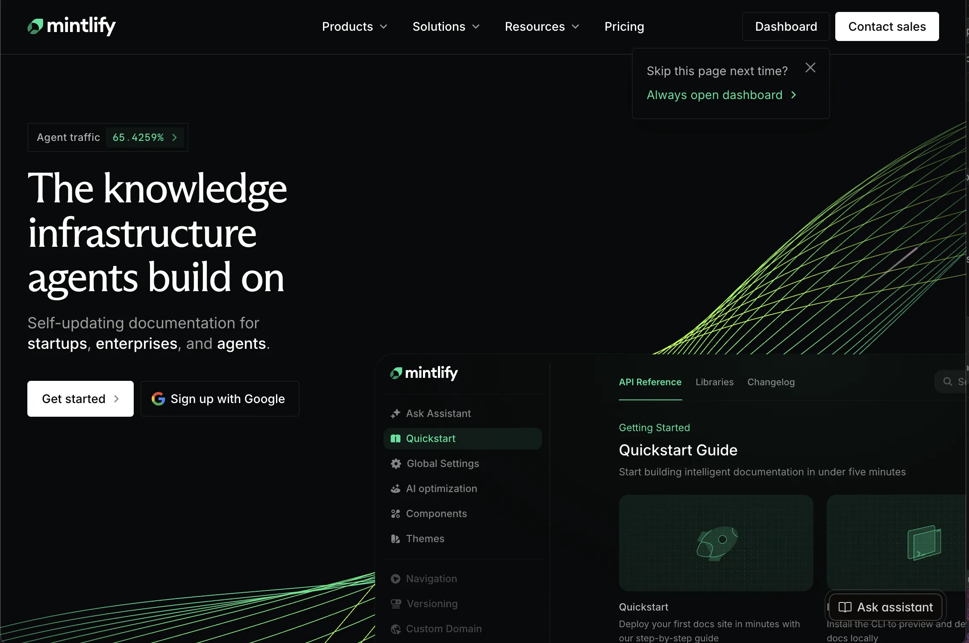969x643 pixels.
Task: Open the Agent traffic 65.4259% badge
Action: click(x=108, y=137)
